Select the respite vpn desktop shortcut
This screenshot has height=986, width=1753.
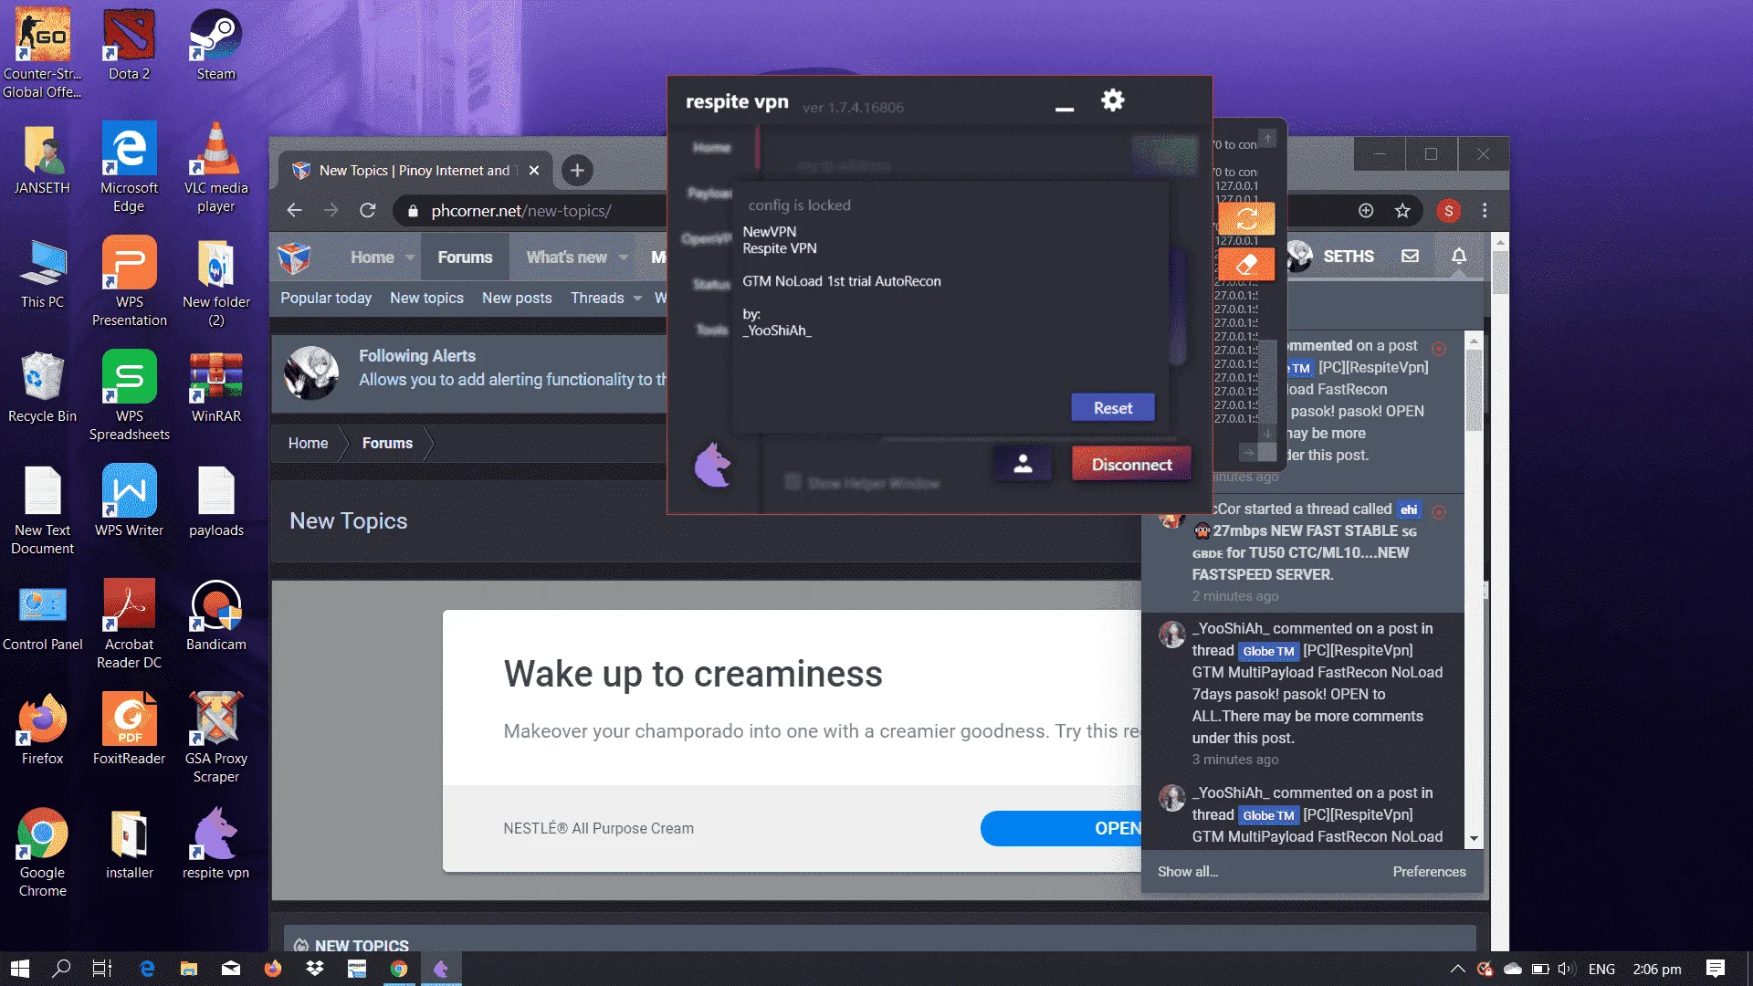coord(216,844)
